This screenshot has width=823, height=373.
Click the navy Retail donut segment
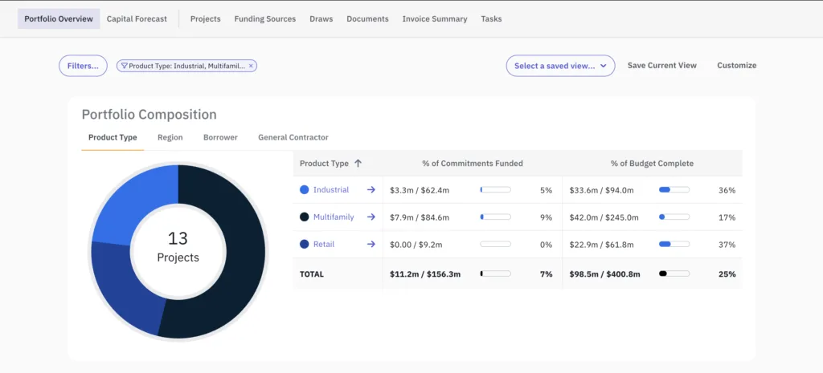(x=125, y=290)
